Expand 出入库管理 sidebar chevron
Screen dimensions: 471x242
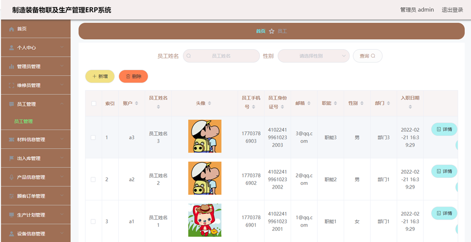tap(62, 158)
